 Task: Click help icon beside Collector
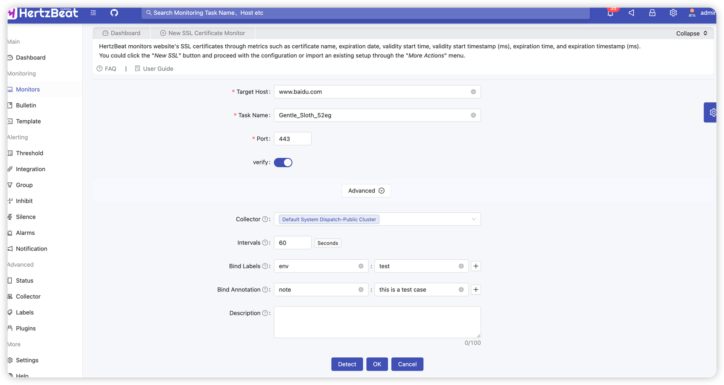point(265,219)
